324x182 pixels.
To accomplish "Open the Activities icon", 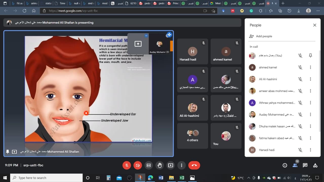I will 315,165.
